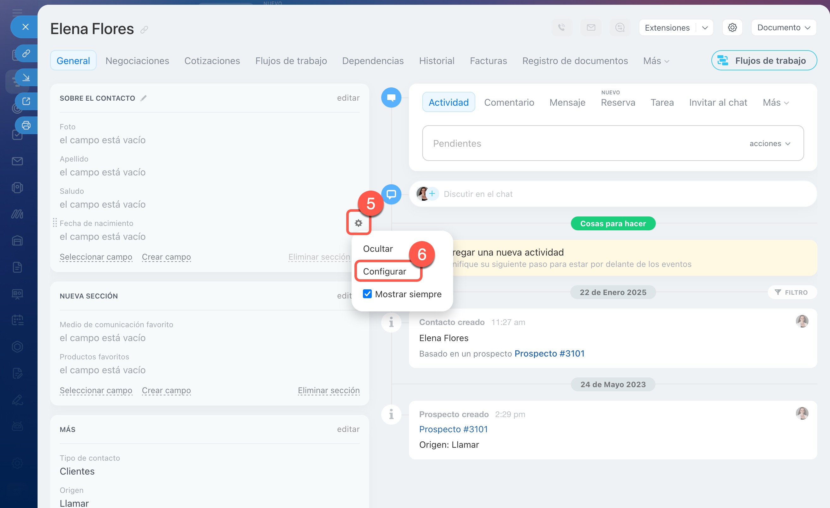830x508 pixels.
Task: Expand the Documento dropdown
Action: [x=784, y=28]
